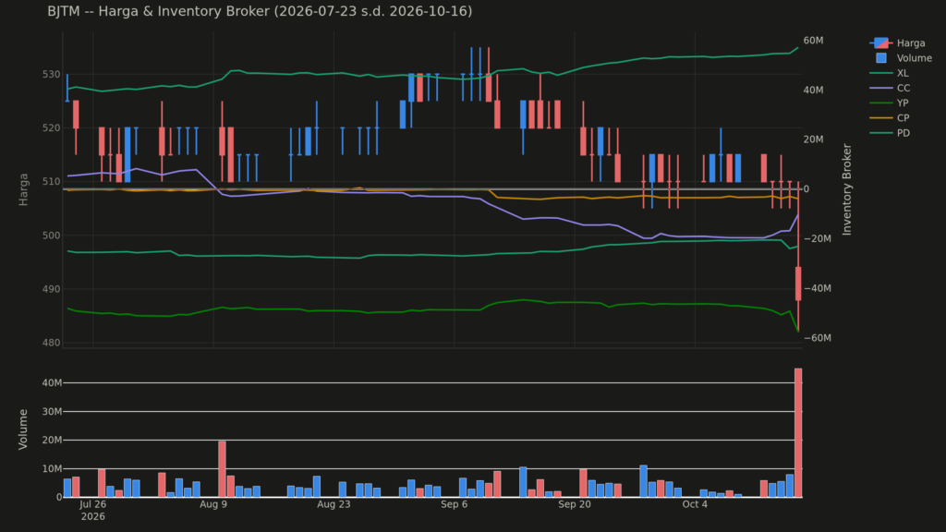Click the −40M inventory axis label
This screenshot has width=946, height=532.
(x=818, y=288)
